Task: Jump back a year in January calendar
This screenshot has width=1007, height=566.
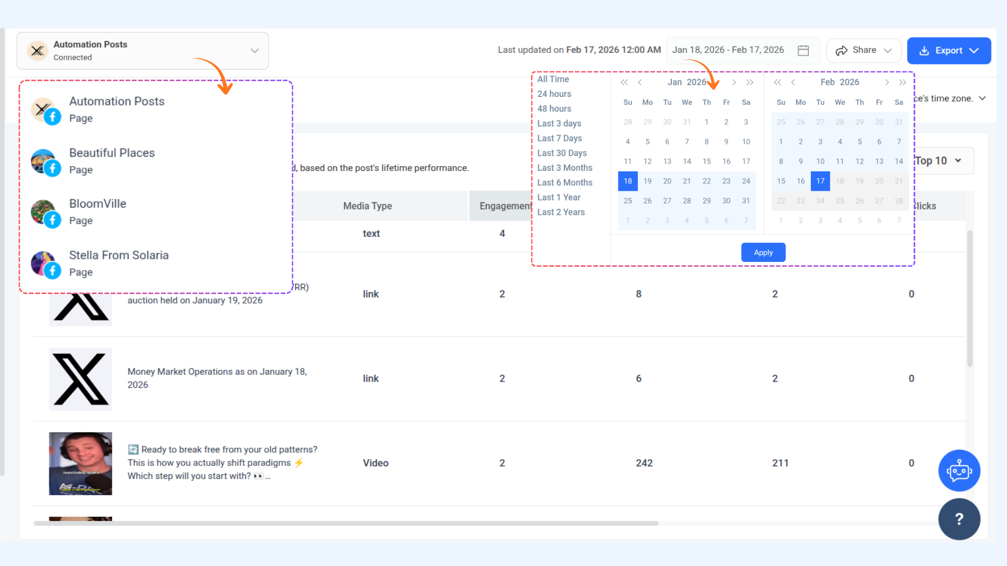Action: pyautogui.click(x=624, y=82)
